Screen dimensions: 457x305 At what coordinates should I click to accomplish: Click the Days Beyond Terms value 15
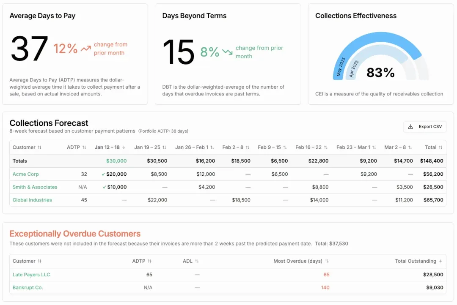pyautogui.click(x=179, y=52)
